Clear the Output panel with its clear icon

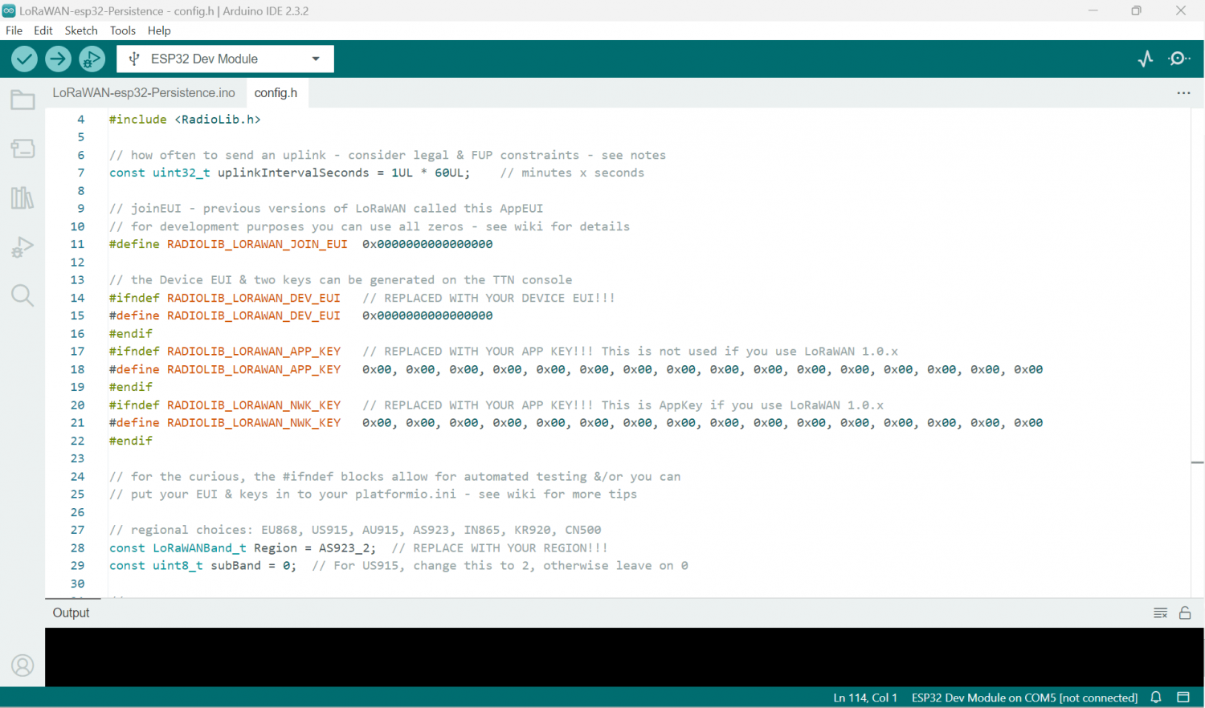(1160, 612)
